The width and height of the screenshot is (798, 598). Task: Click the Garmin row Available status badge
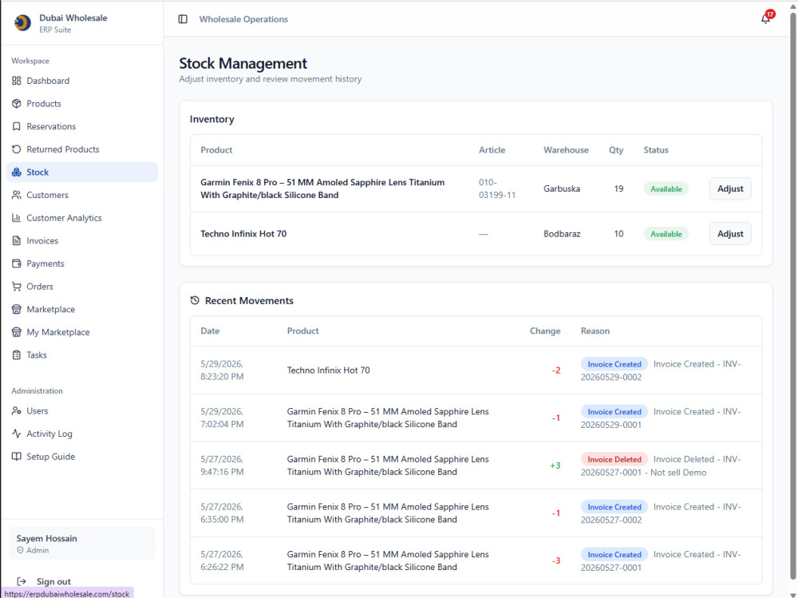click(x=666, y=189)
